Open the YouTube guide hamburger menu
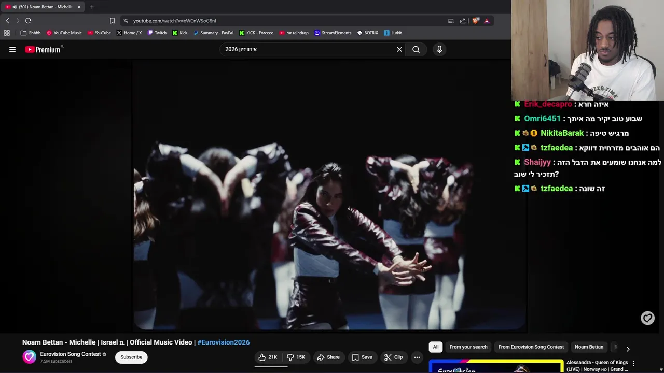The image size is (664, 373). (x=12, y=49)
